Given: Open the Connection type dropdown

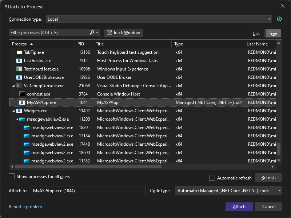Looking at the screenshot, I should (269, 19).
